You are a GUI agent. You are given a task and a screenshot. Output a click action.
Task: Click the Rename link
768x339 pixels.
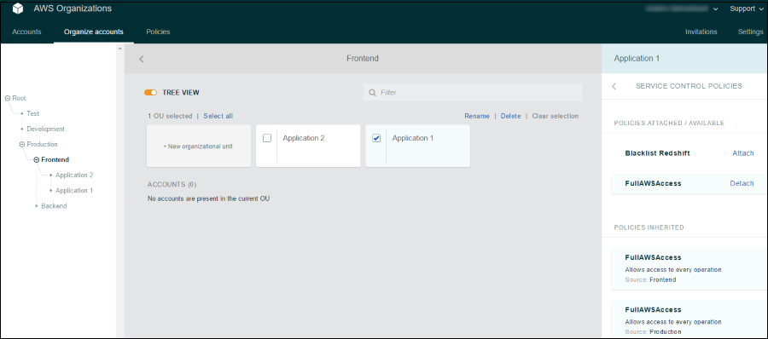point(477,116)
